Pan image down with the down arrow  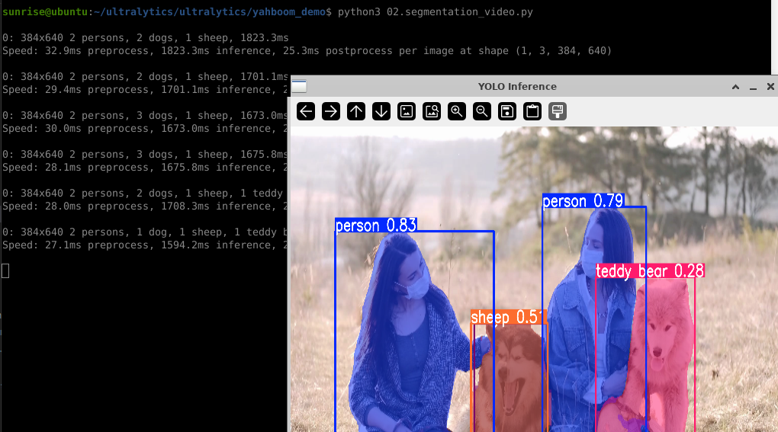tap(381, 111)
